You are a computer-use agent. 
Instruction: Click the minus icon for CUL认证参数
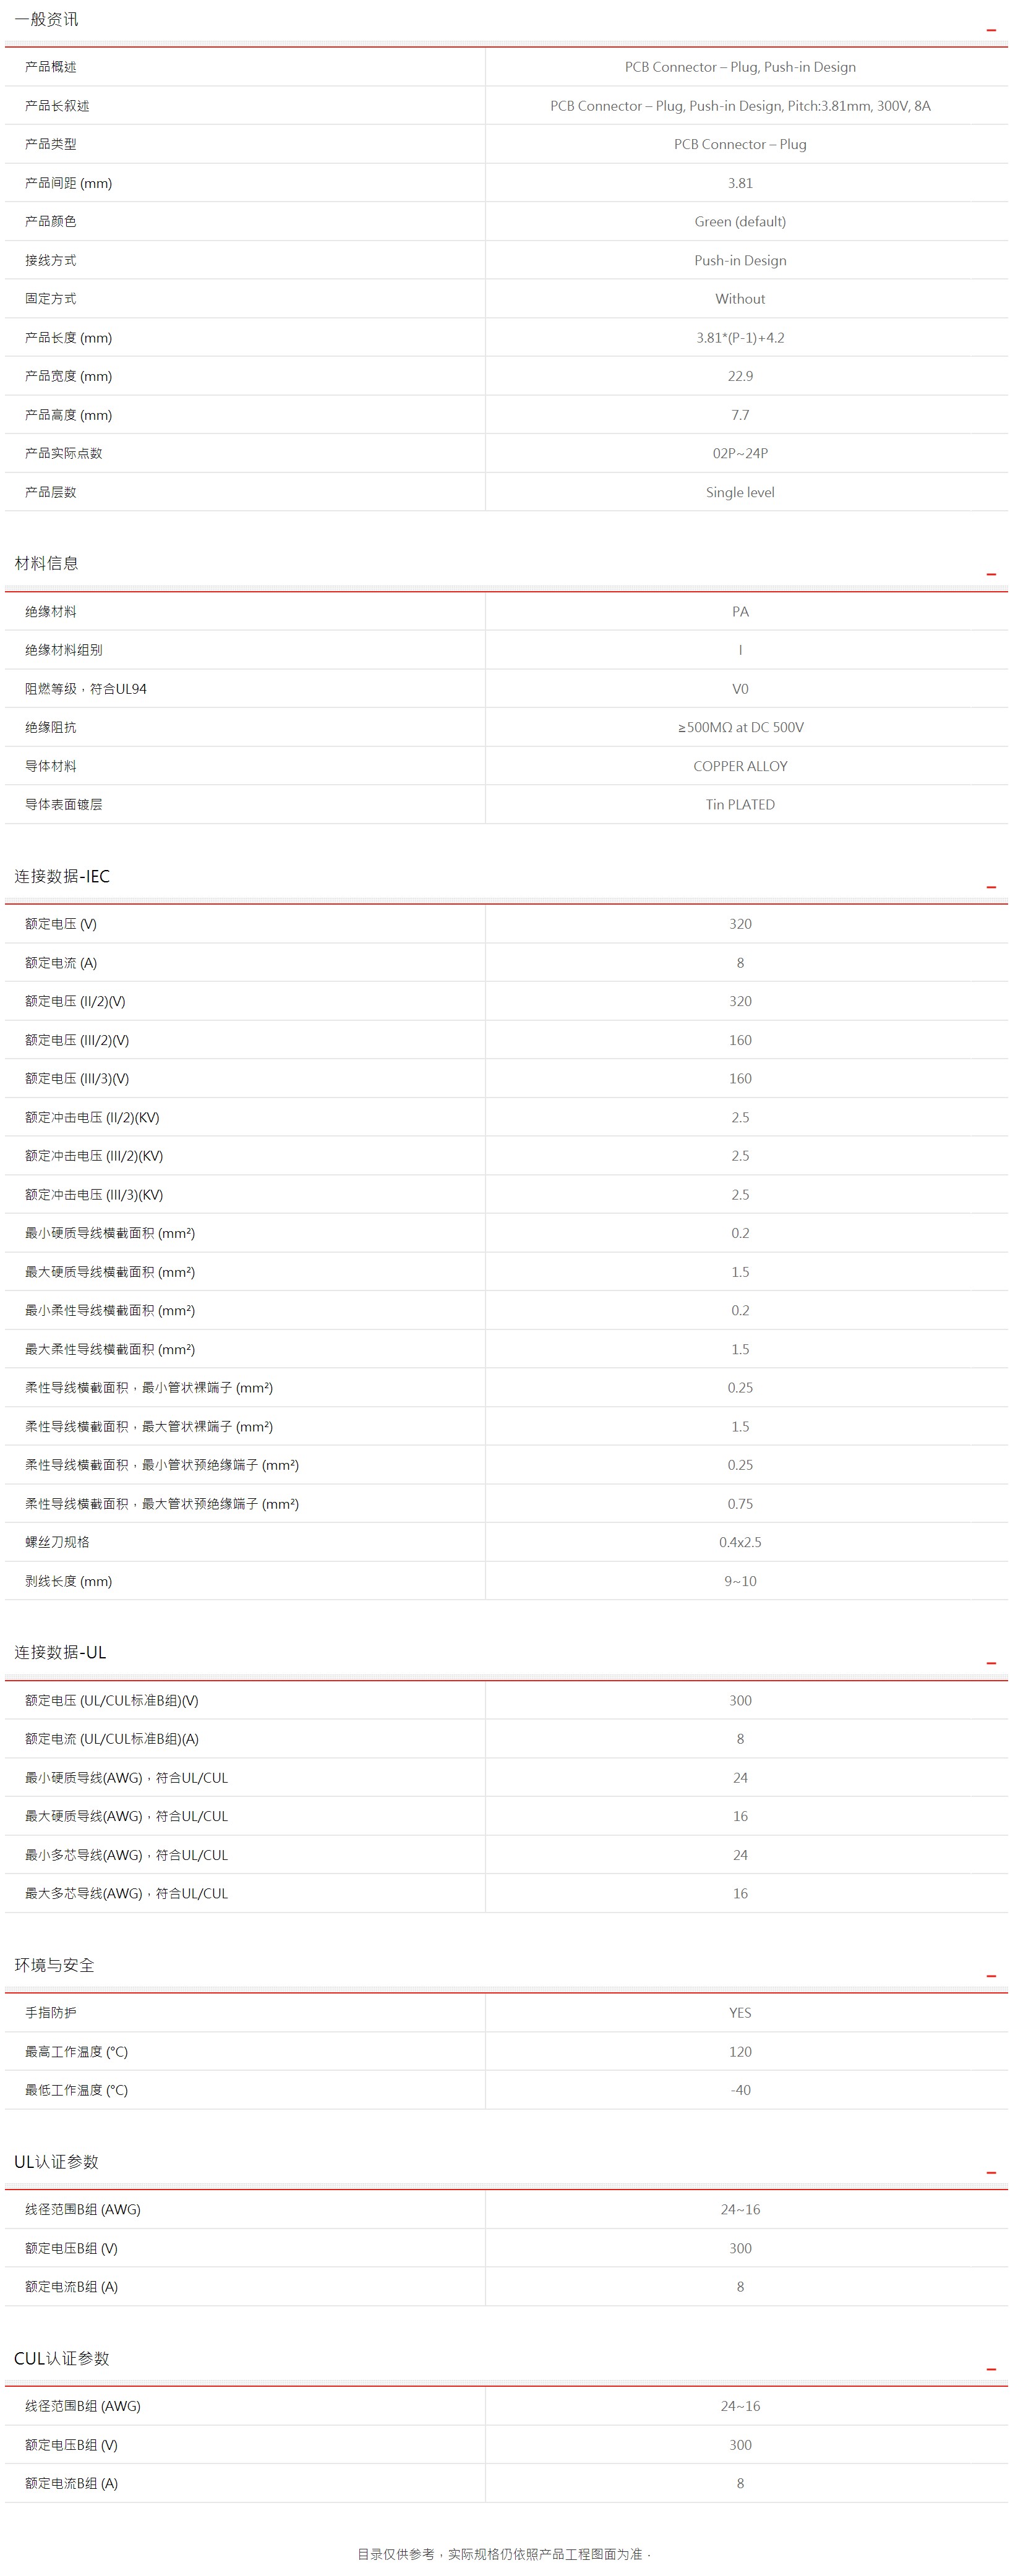(x=991, y=2369)
